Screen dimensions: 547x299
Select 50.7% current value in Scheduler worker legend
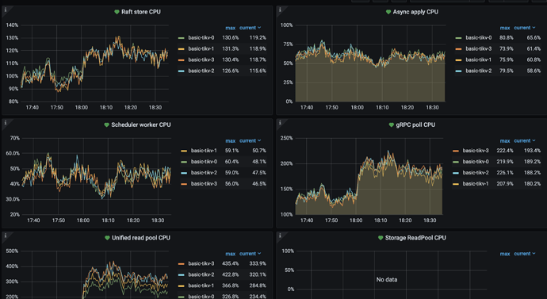click(x=259, y=151)
